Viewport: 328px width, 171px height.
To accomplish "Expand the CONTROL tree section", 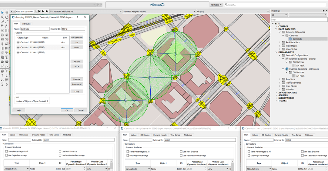I will [276, 26].
